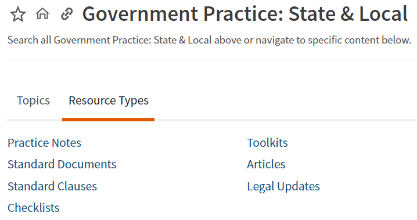This screenshot has width=417, height=220.
Task: Click the orange-underlined Resource Types tab
Action: pyautogui.click(x=109, y=100)
